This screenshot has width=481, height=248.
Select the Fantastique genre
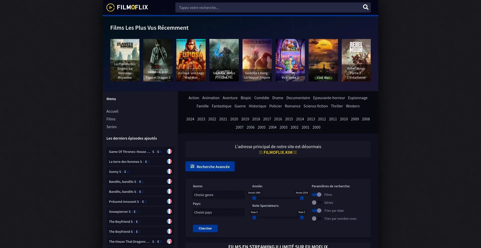coord(221,106)
